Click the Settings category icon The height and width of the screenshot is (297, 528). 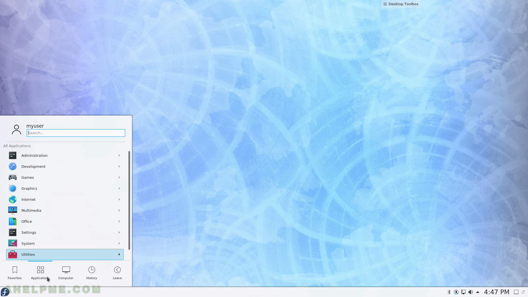pos(13,232)
